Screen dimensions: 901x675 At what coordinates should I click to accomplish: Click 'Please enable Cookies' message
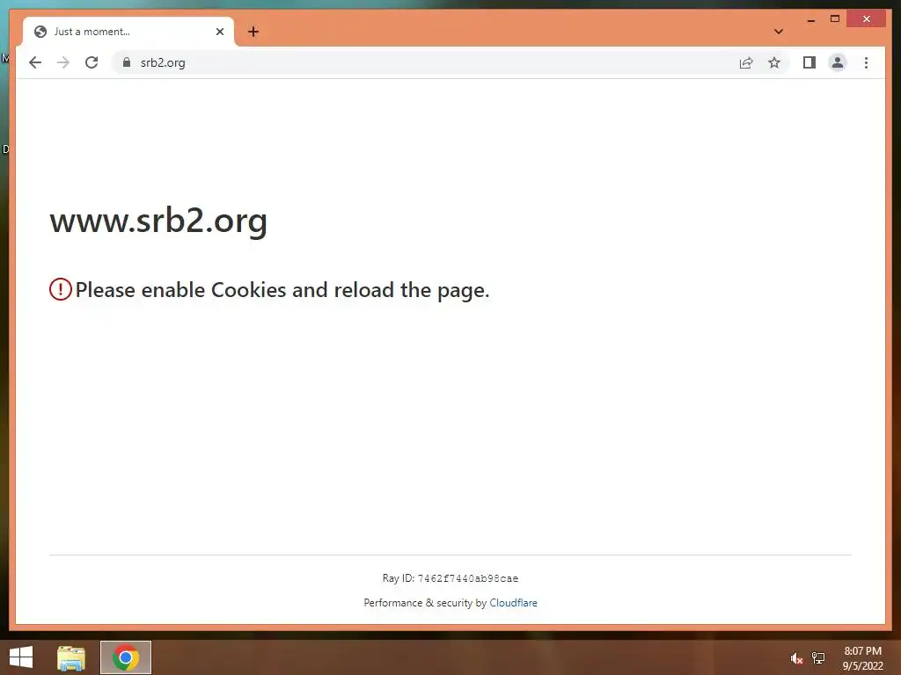pyautogui.click(x=282, y=290)
